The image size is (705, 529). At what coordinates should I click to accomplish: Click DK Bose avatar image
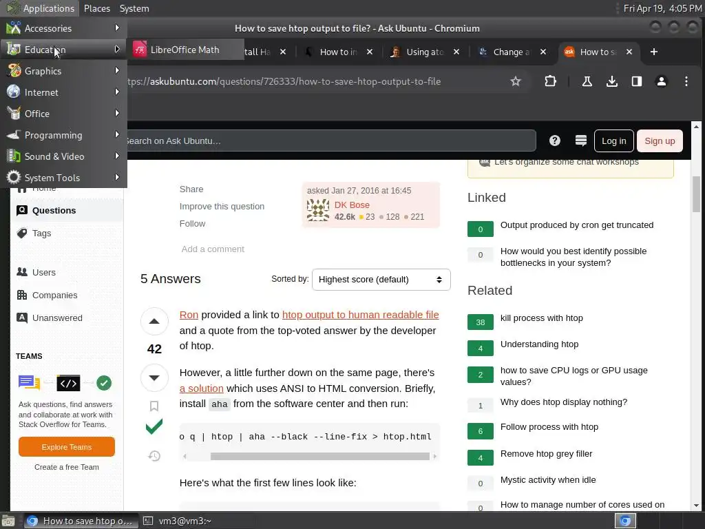pos(318,211)
